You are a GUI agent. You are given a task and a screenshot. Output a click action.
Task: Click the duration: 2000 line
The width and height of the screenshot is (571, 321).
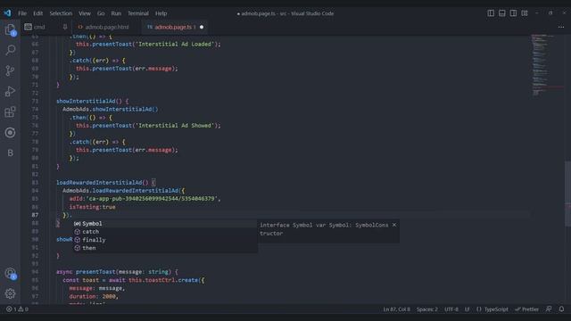coord(94,296)
